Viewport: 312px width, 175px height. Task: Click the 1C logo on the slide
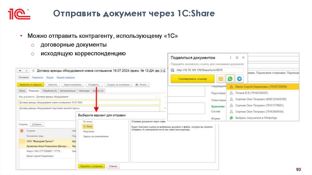19,14
